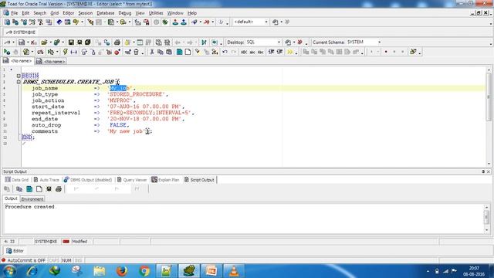Click the printer icon in Script Output toolbar
Viewport: 494px width, 278px height.
59,189
